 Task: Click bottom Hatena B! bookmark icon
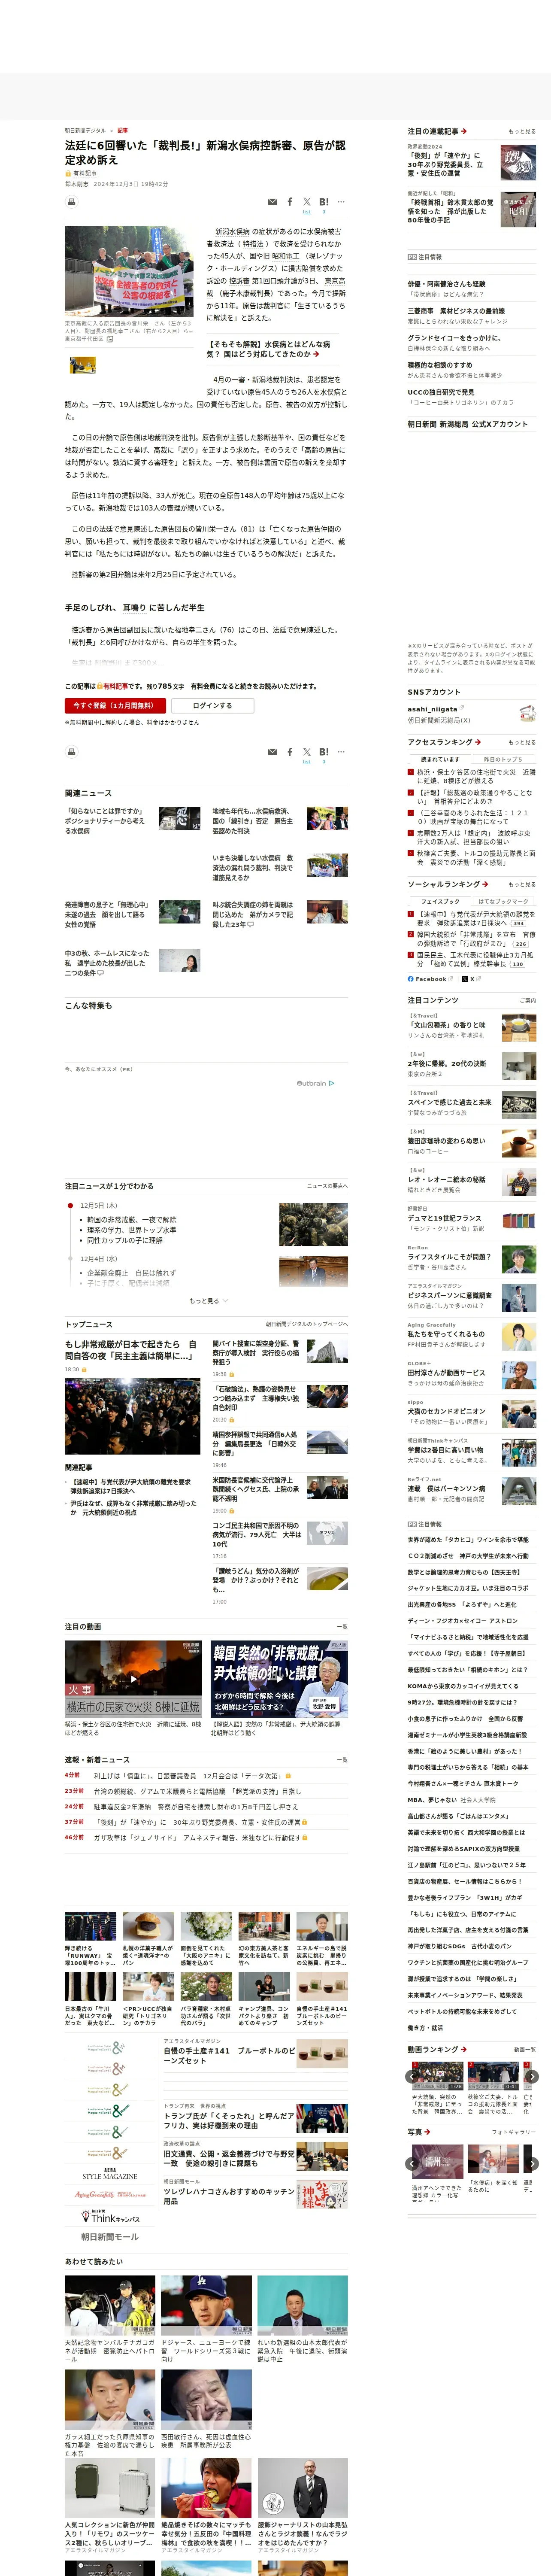[x=323, y=752]
